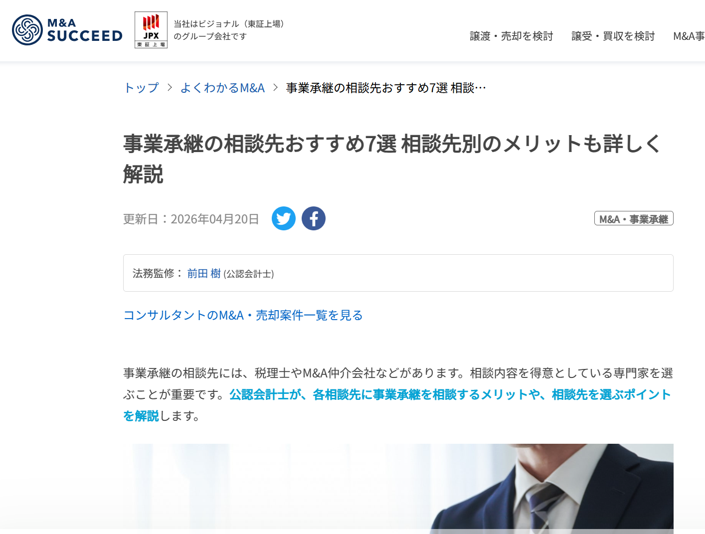Image resolution: width=705 pixels, height=534 pixels.
Task: Click the bold blue highlighted summary text
Action: click(x=397, y=405)
